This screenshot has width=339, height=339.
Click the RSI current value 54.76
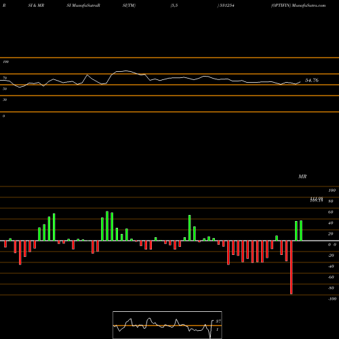point(312,80)
